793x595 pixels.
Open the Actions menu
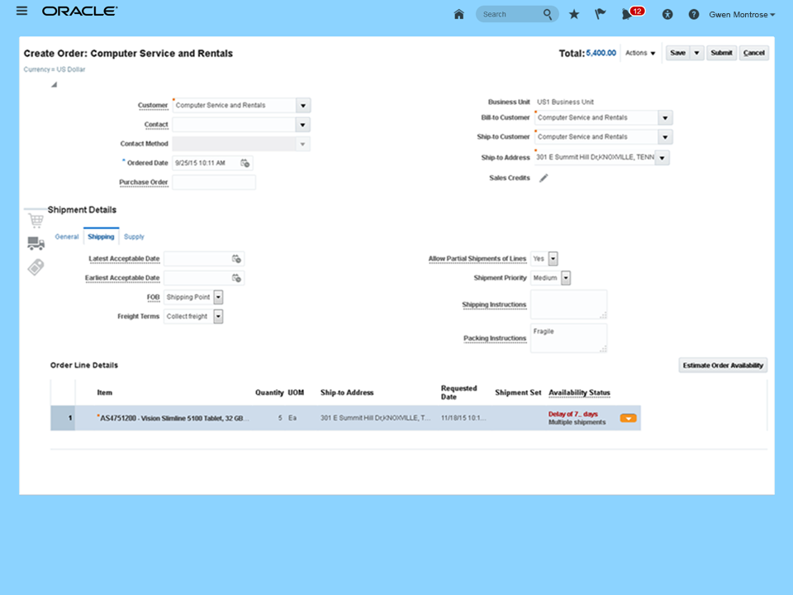click(639, 53)
